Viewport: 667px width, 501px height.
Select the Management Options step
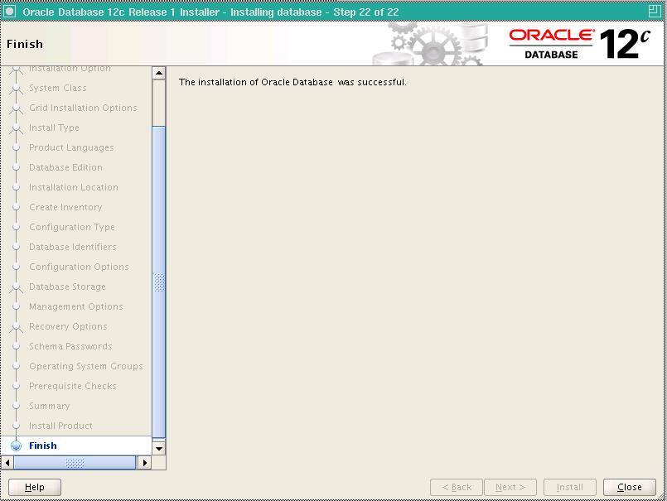pos(76,306)
